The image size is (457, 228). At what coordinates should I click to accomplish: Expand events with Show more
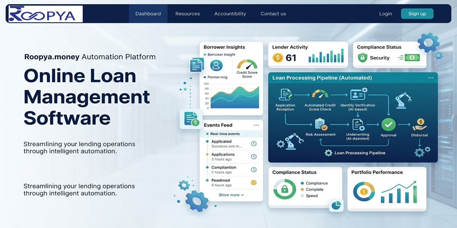(x=231, y=195)
